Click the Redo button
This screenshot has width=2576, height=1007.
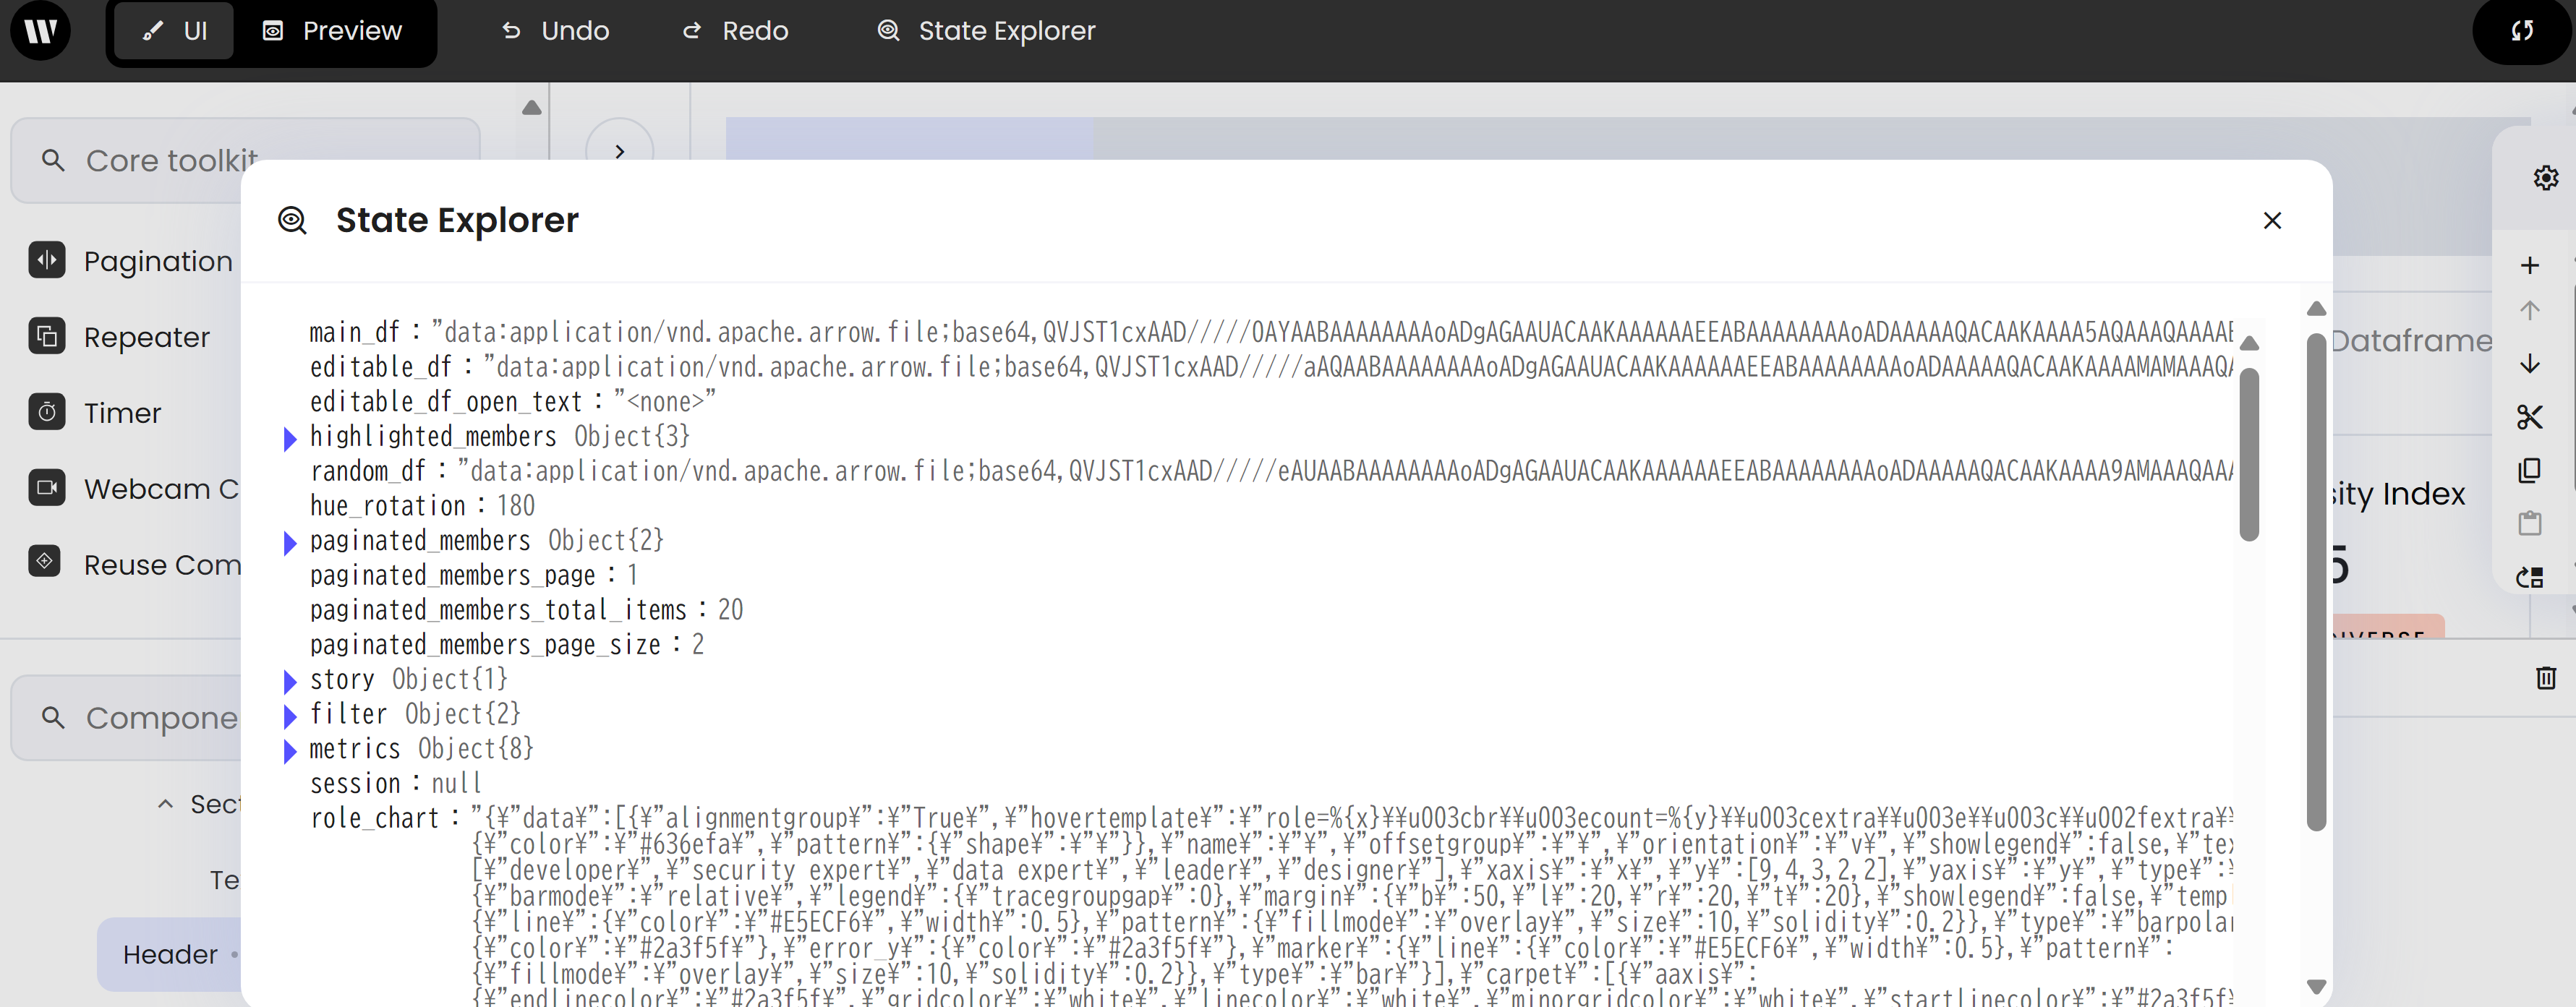[734, 31]
